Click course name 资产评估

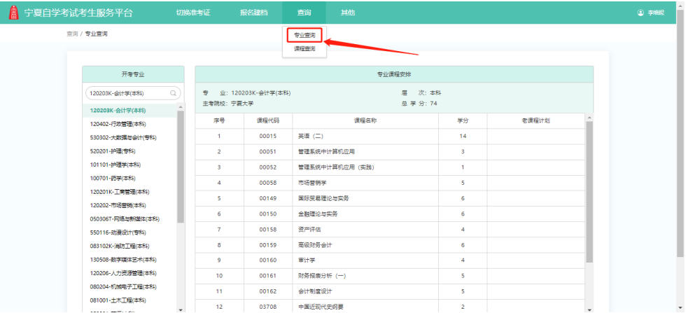[309, 230]
